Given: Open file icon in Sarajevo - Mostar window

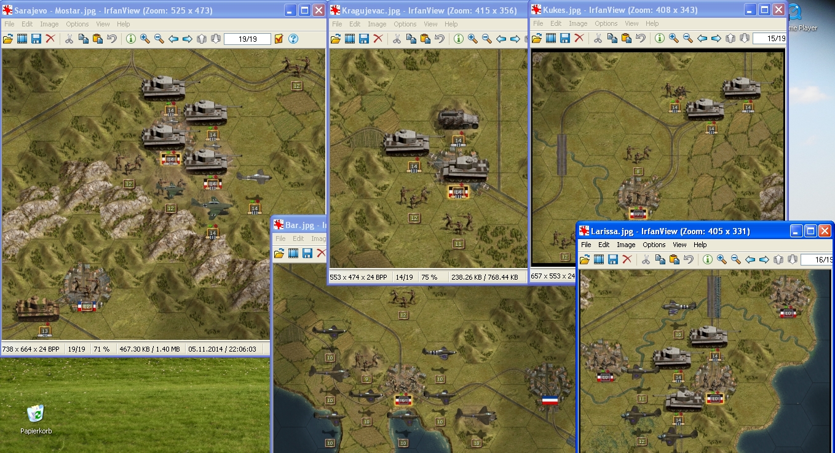Looking at the screenshot, I should (x=8, y=39).
